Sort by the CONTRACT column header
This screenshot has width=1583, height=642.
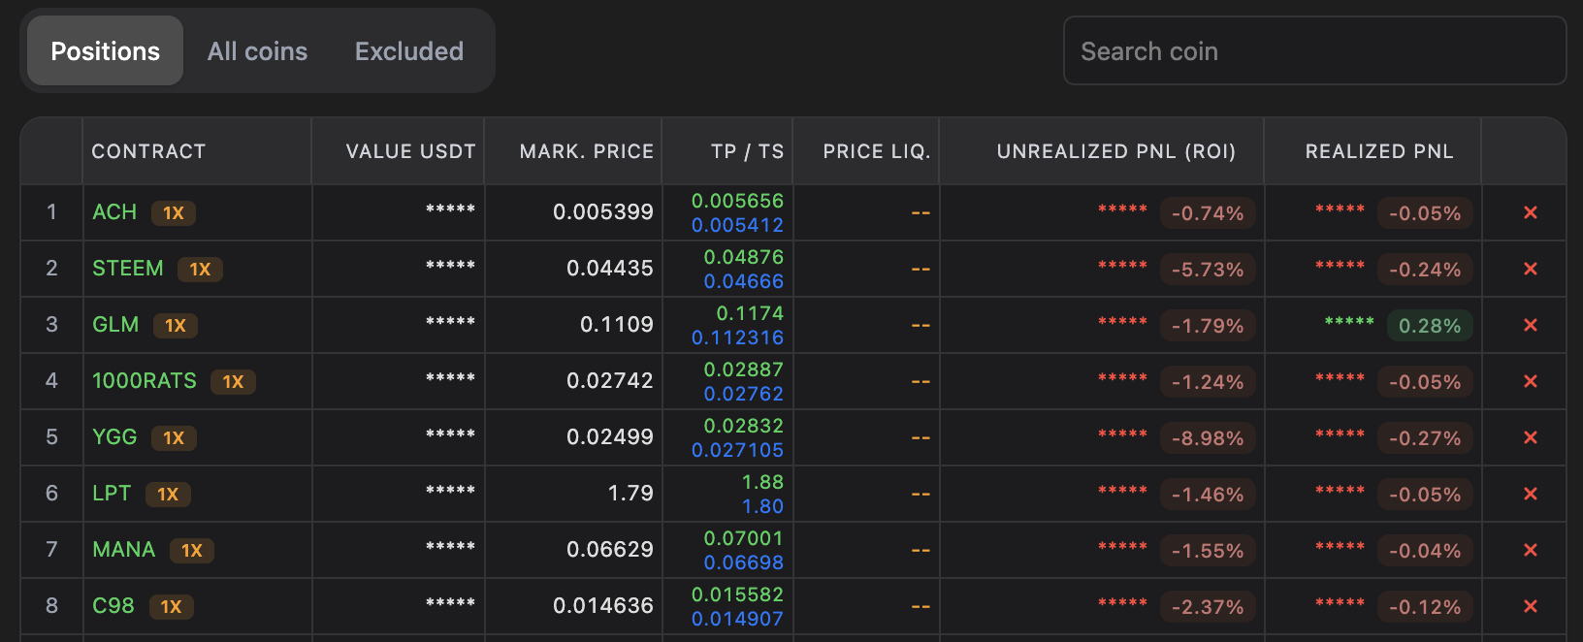click(x=148, y=151)
